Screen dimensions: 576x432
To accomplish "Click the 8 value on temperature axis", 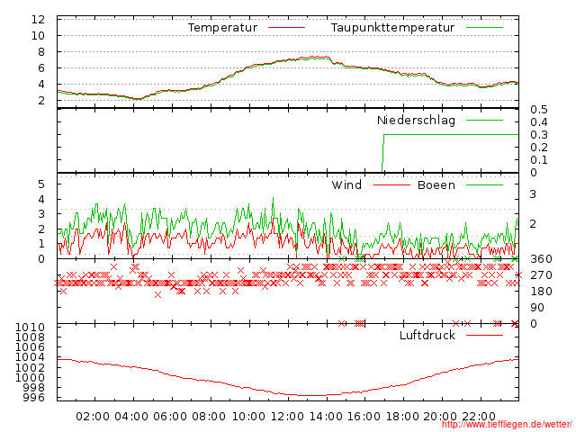I will point(41,52).
